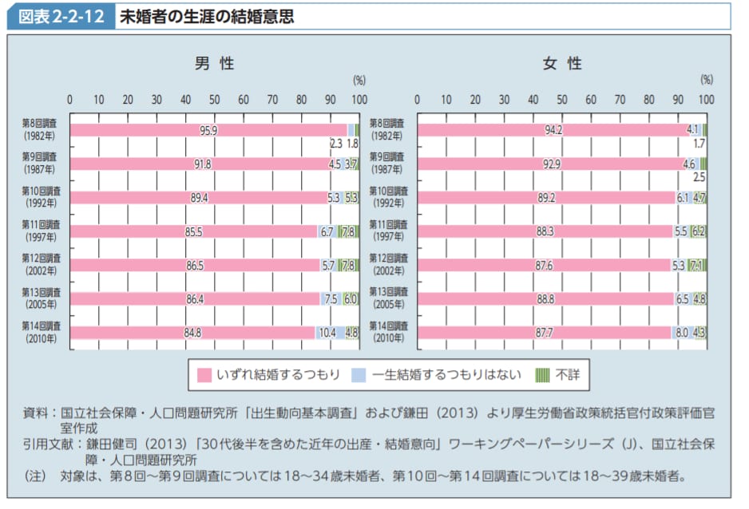Click the pink legend swatch for いずれ結婚するつもり
Image resolution: width=749 pixels, height=509 pixels.
tap(204, 375)
